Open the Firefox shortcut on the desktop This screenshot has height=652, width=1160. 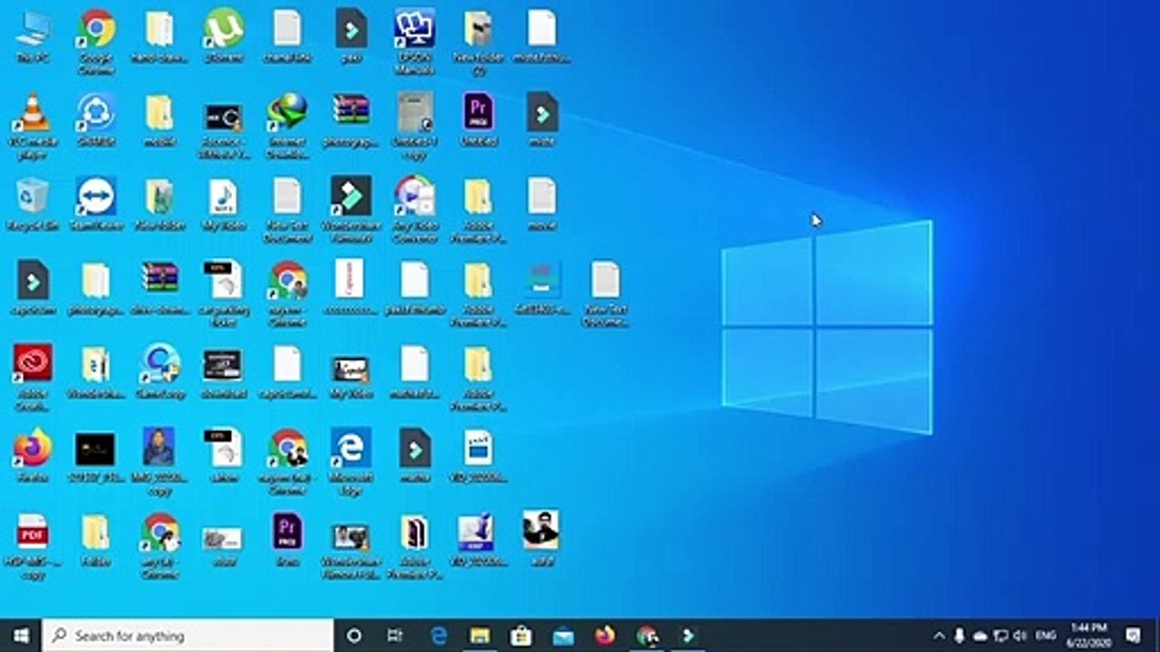click(33, 456)
